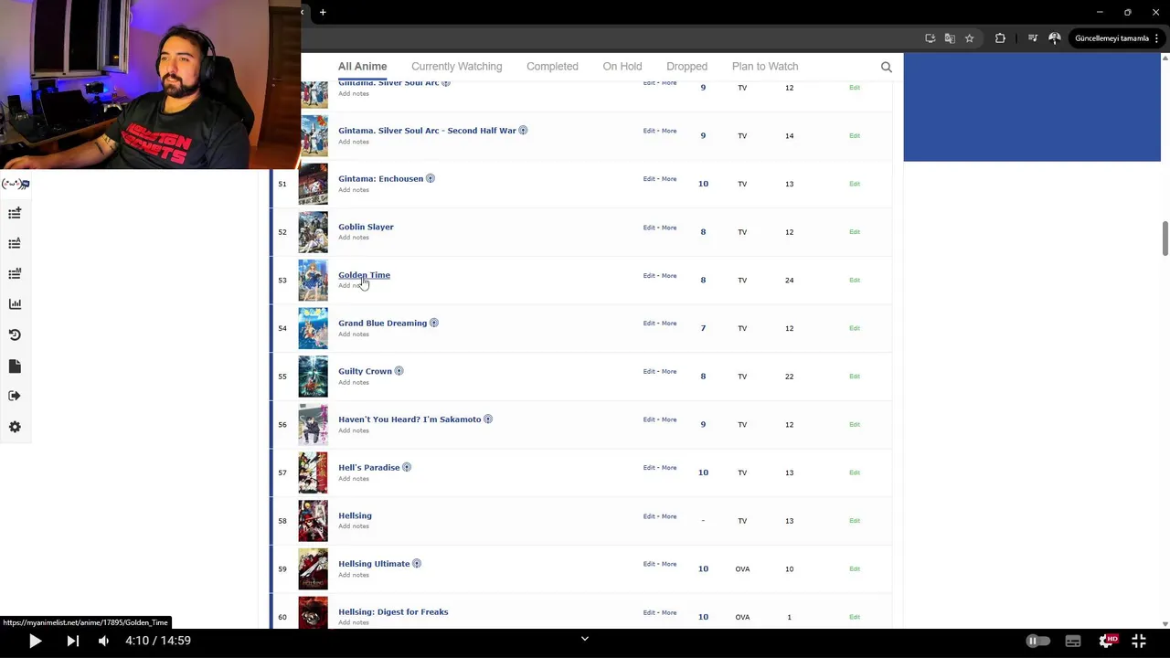
Task: Switch to Currently Watching tab
Action: coord(456,67)
